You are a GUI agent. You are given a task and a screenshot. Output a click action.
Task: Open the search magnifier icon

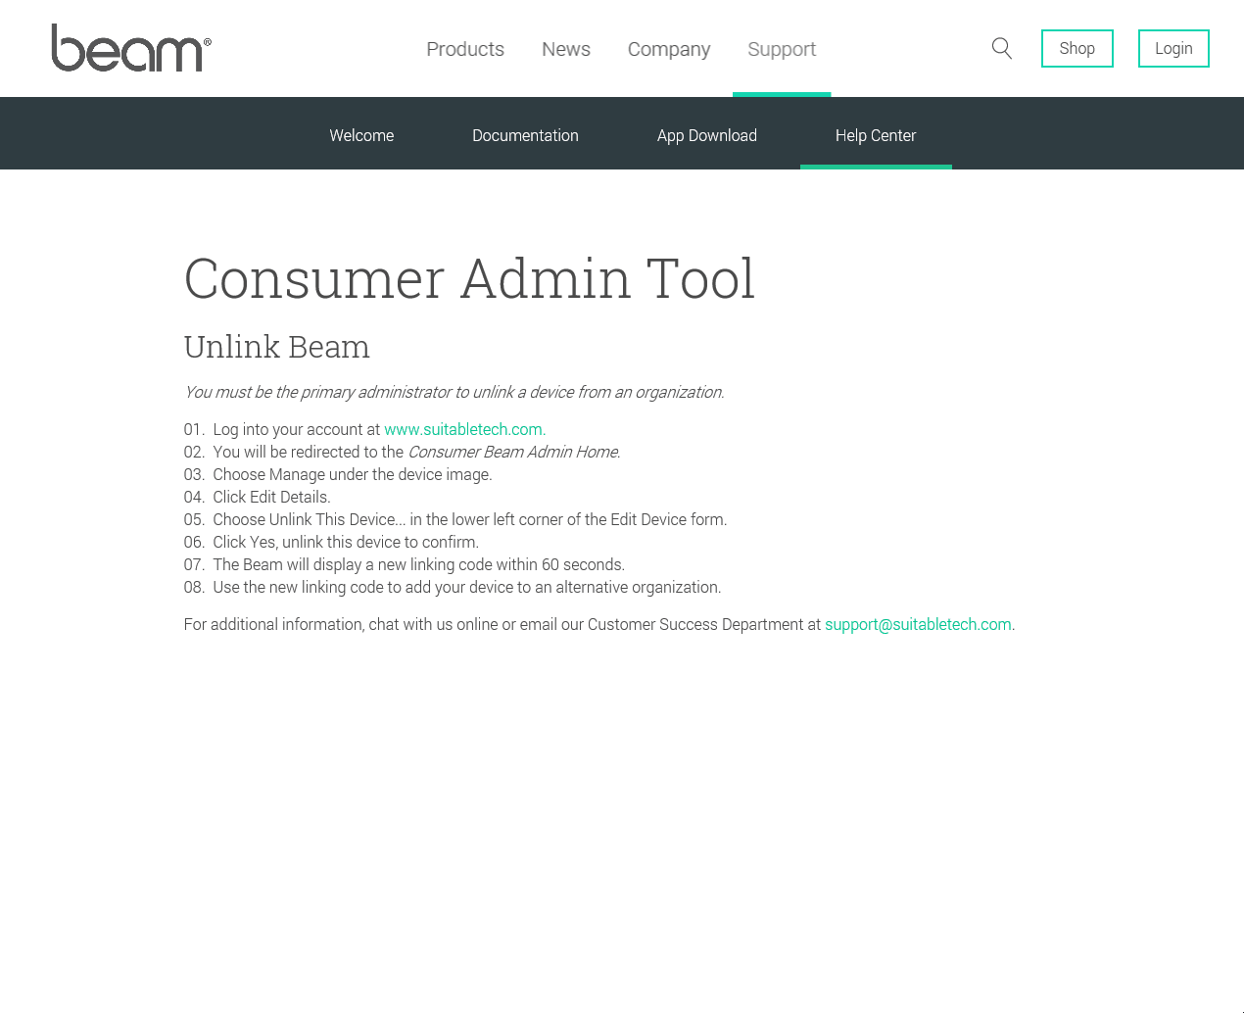pyautogui.click(x=1001, y=48)
